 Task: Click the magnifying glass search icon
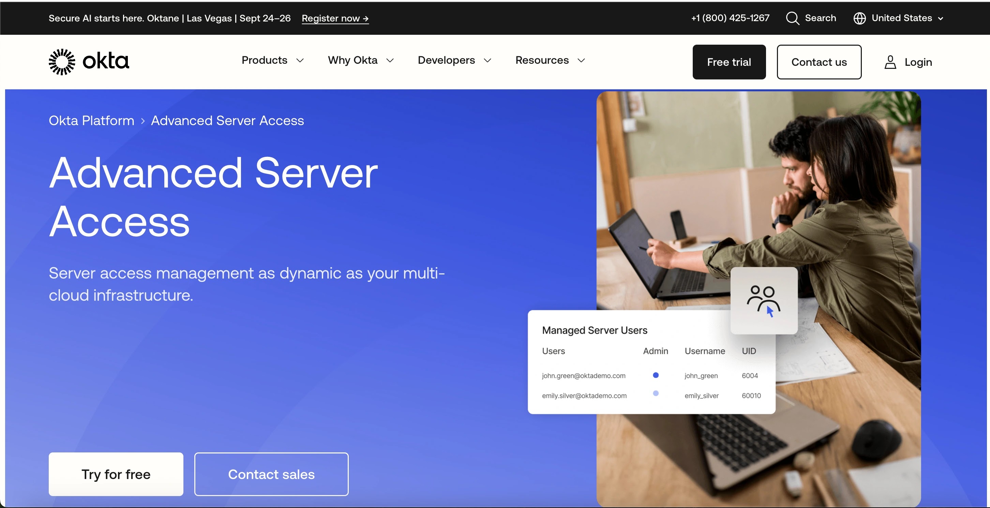pyautogui.click(x=793, y=18)
